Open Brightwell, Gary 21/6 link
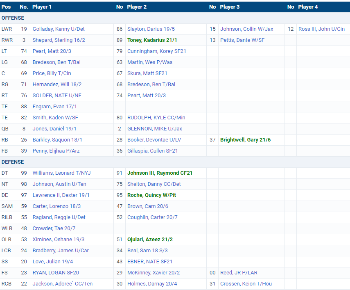Screen dimensions: 350x290 point(245,140)
